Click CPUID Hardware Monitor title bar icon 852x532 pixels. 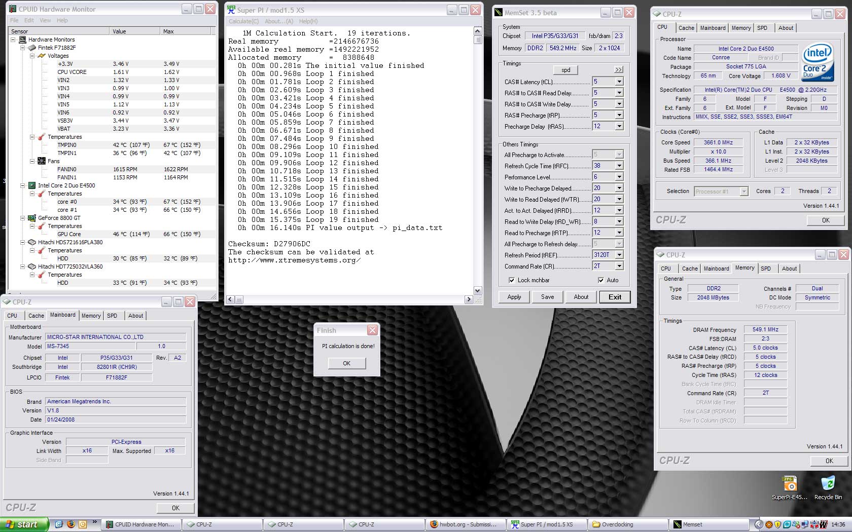(13, 9)
